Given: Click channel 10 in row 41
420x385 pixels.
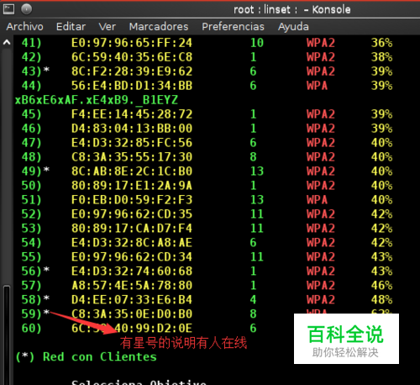Looking at the screenshot, I should [x=257, y=43].
